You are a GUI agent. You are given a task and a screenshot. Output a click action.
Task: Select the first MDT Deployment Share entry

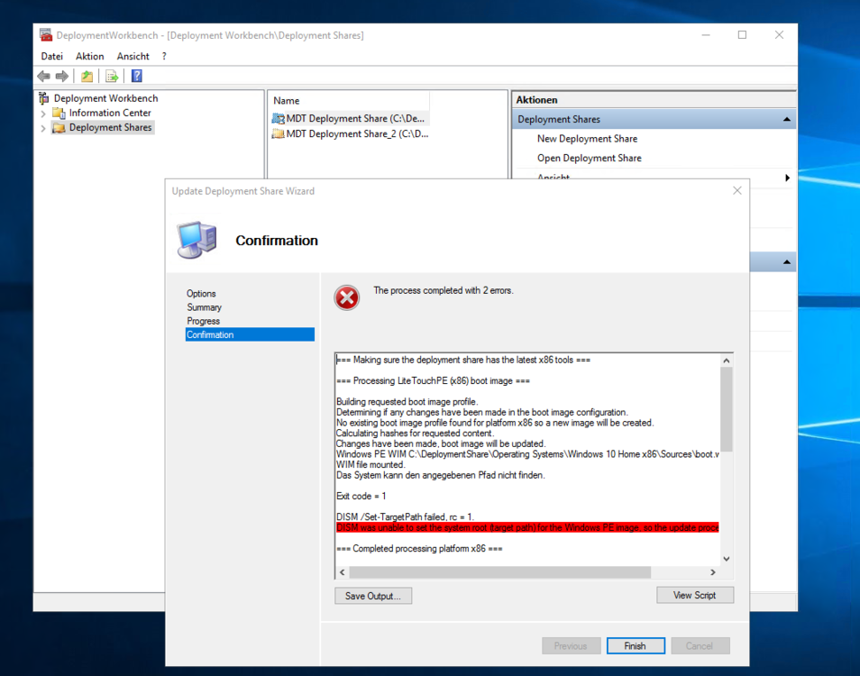[x=356, y=119]
